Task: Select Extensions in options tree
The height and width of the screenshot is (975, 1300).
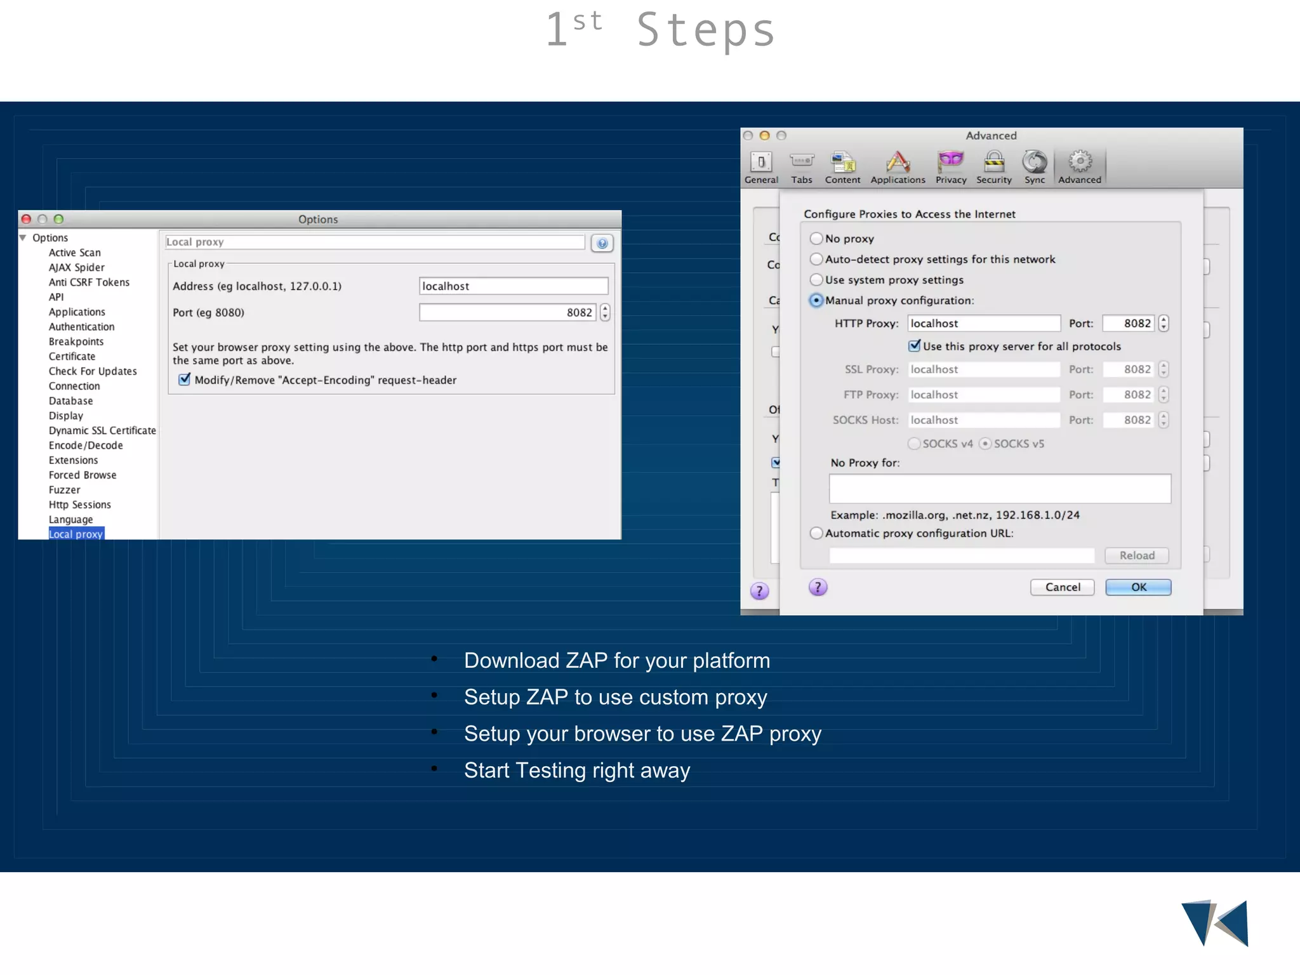Action: 74,460
